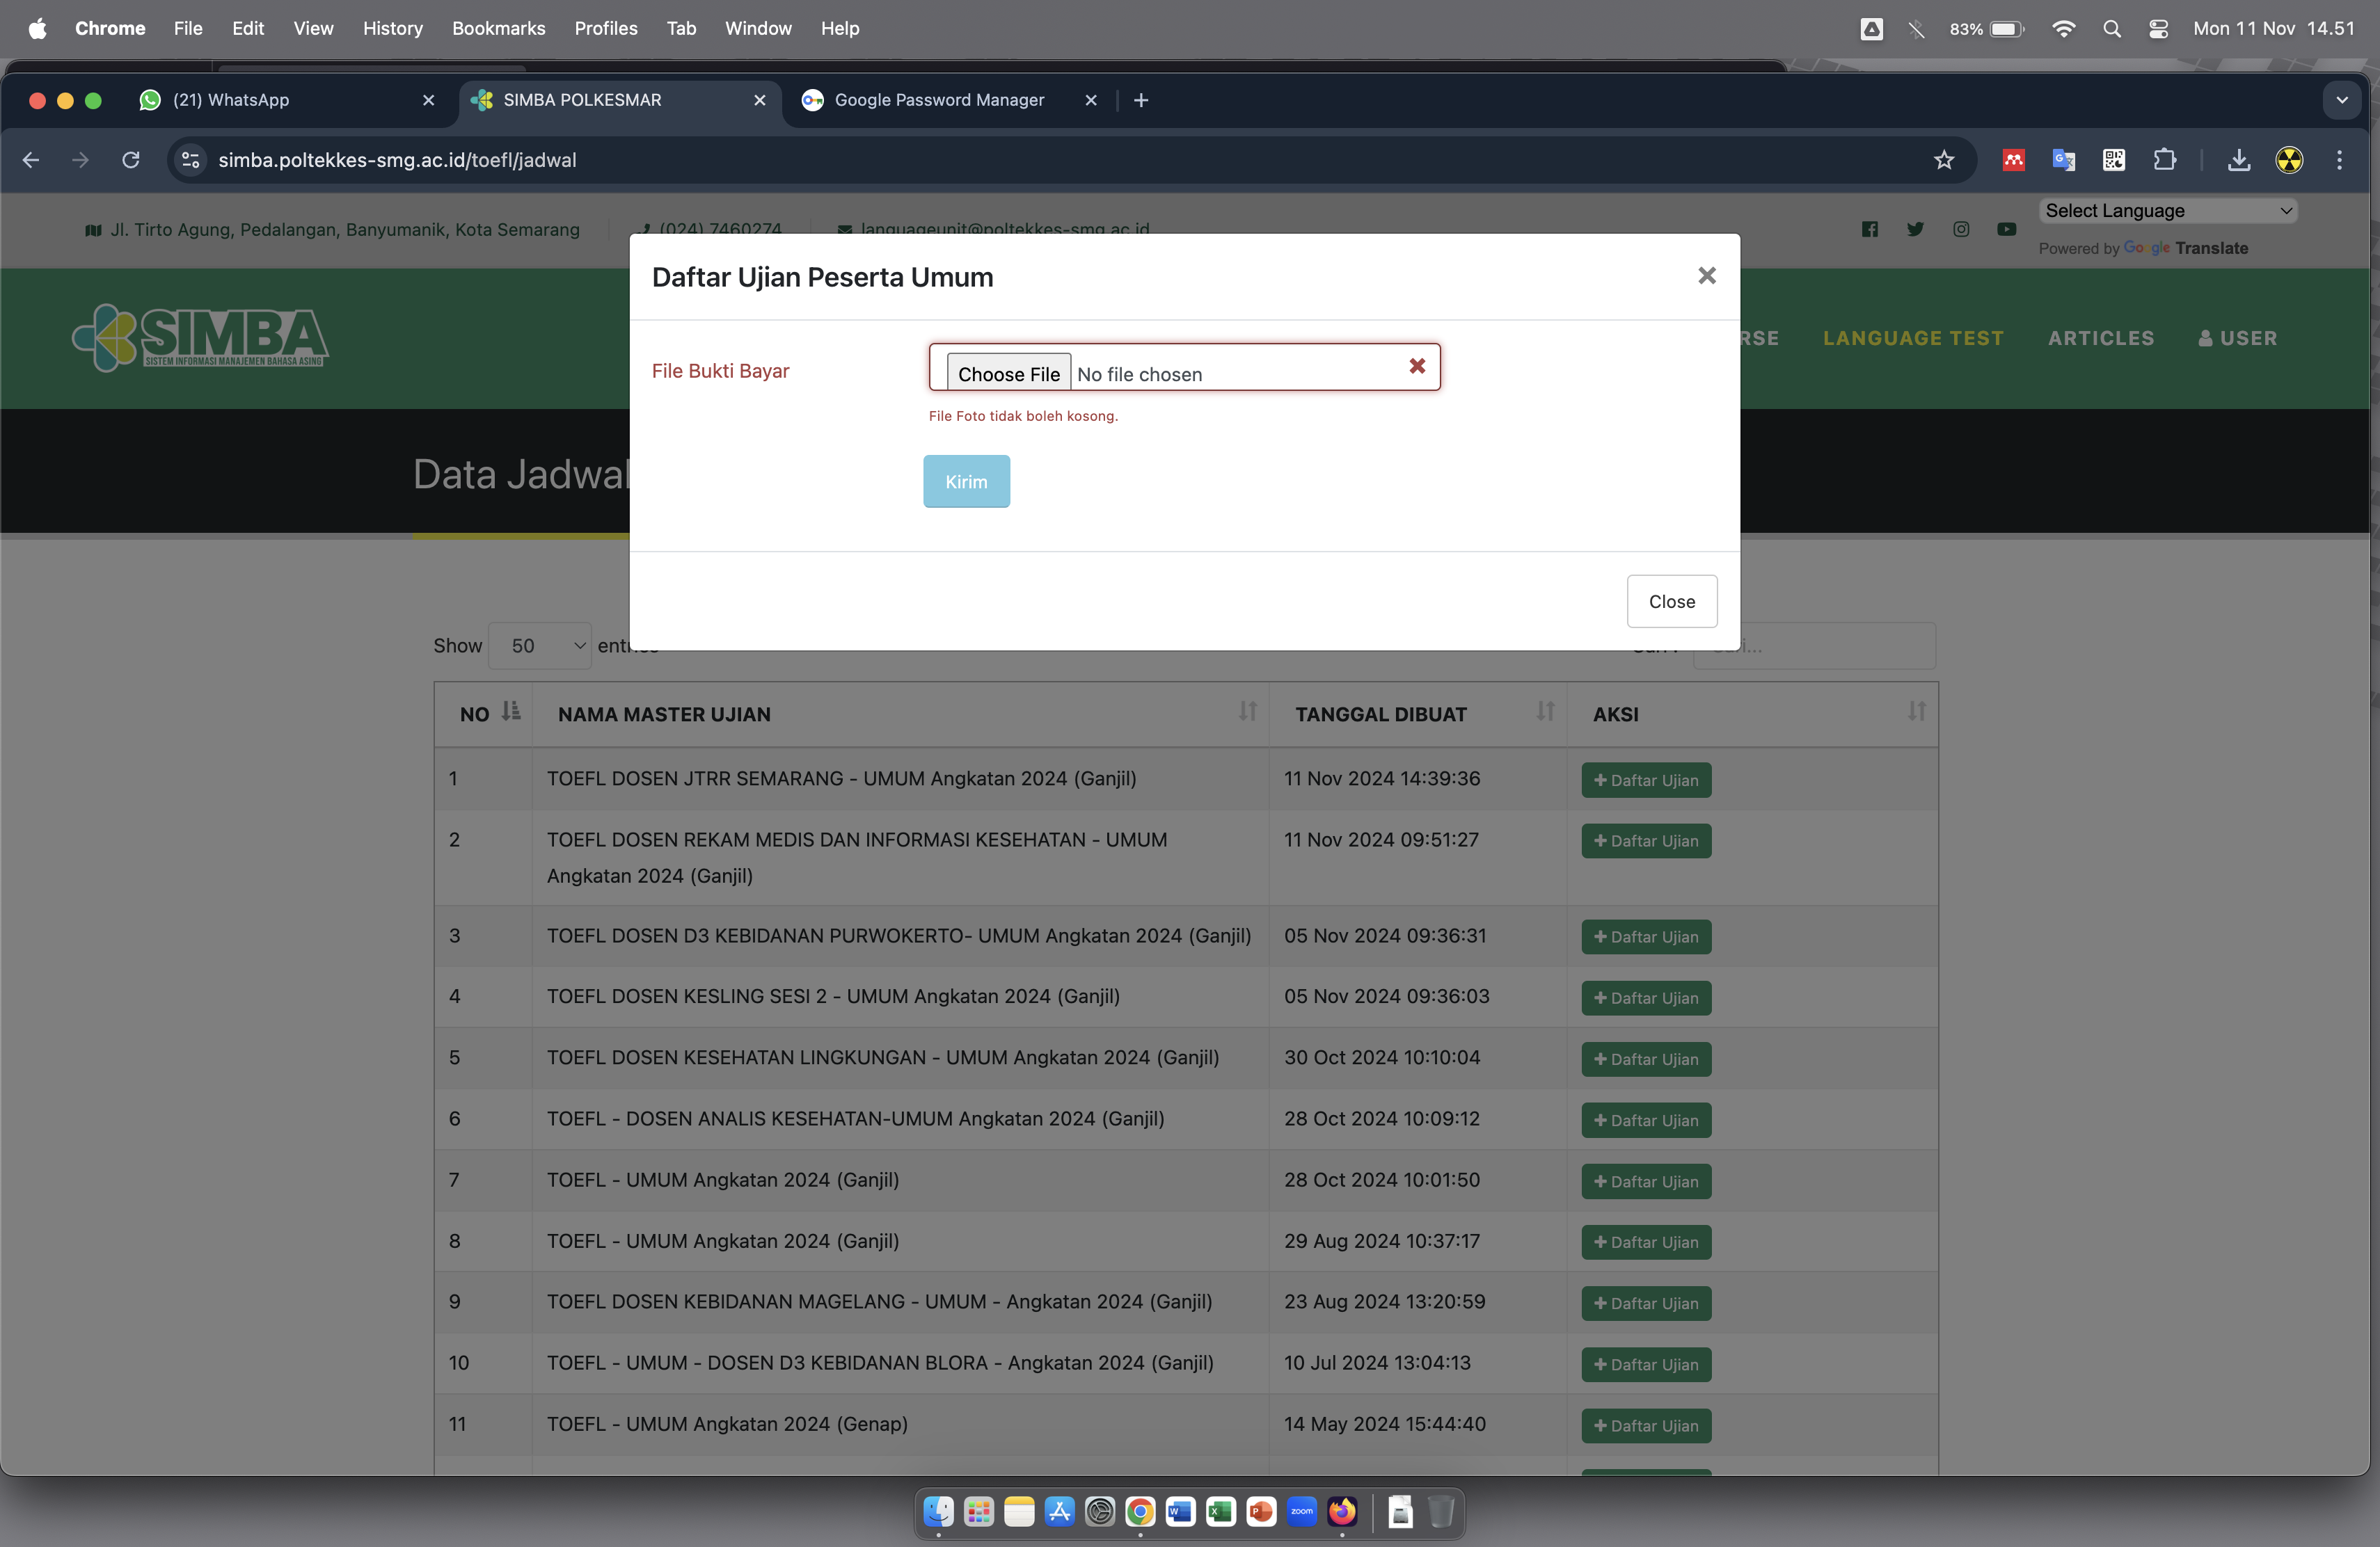Screen dimensions: 2380x1547
Task: Open the YouTube social icon
Action: pos(2007,229)
